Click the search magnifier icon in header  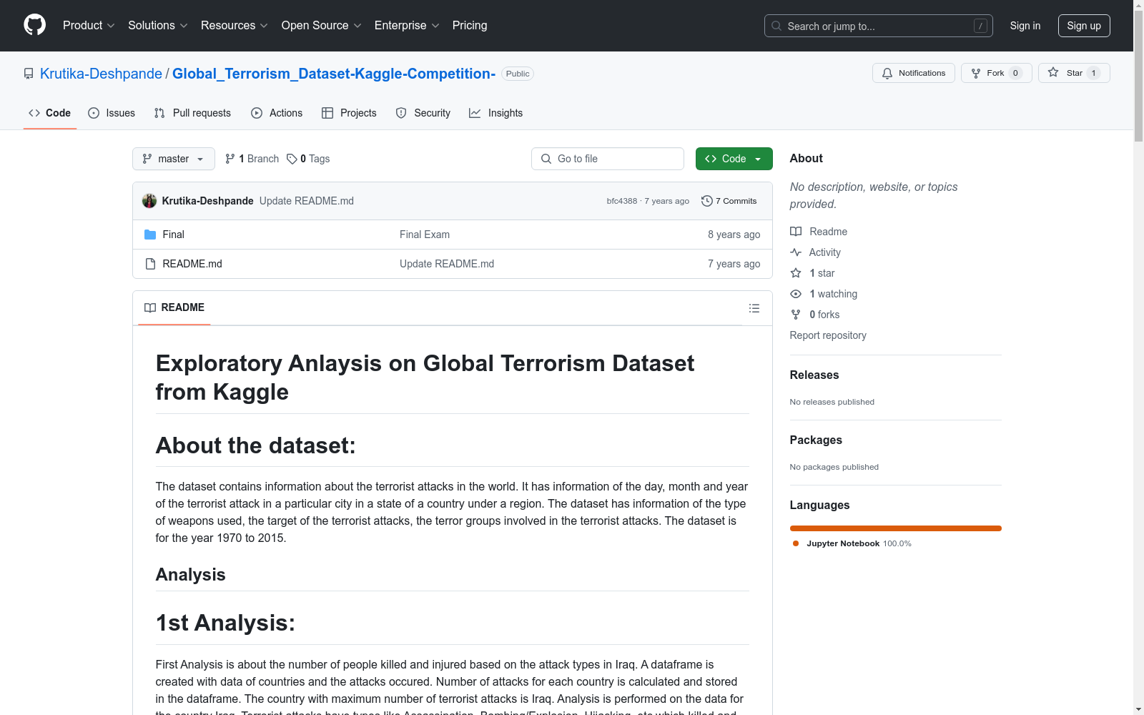776,26
